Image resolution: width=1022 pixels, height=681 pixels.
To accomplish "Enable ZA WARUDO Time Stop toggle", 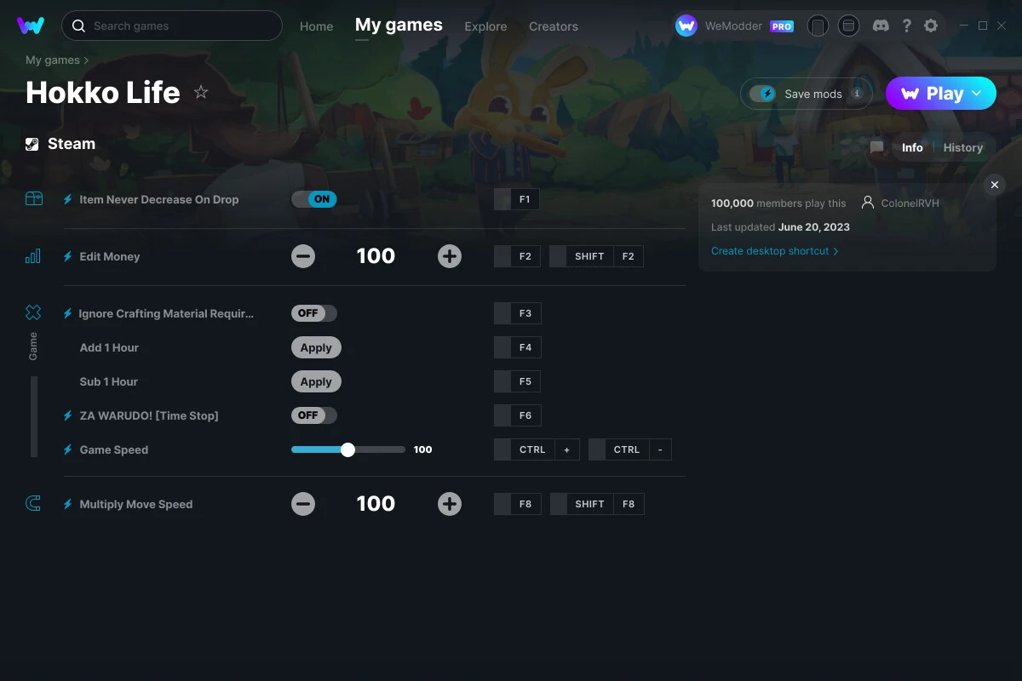I will 314,415.
